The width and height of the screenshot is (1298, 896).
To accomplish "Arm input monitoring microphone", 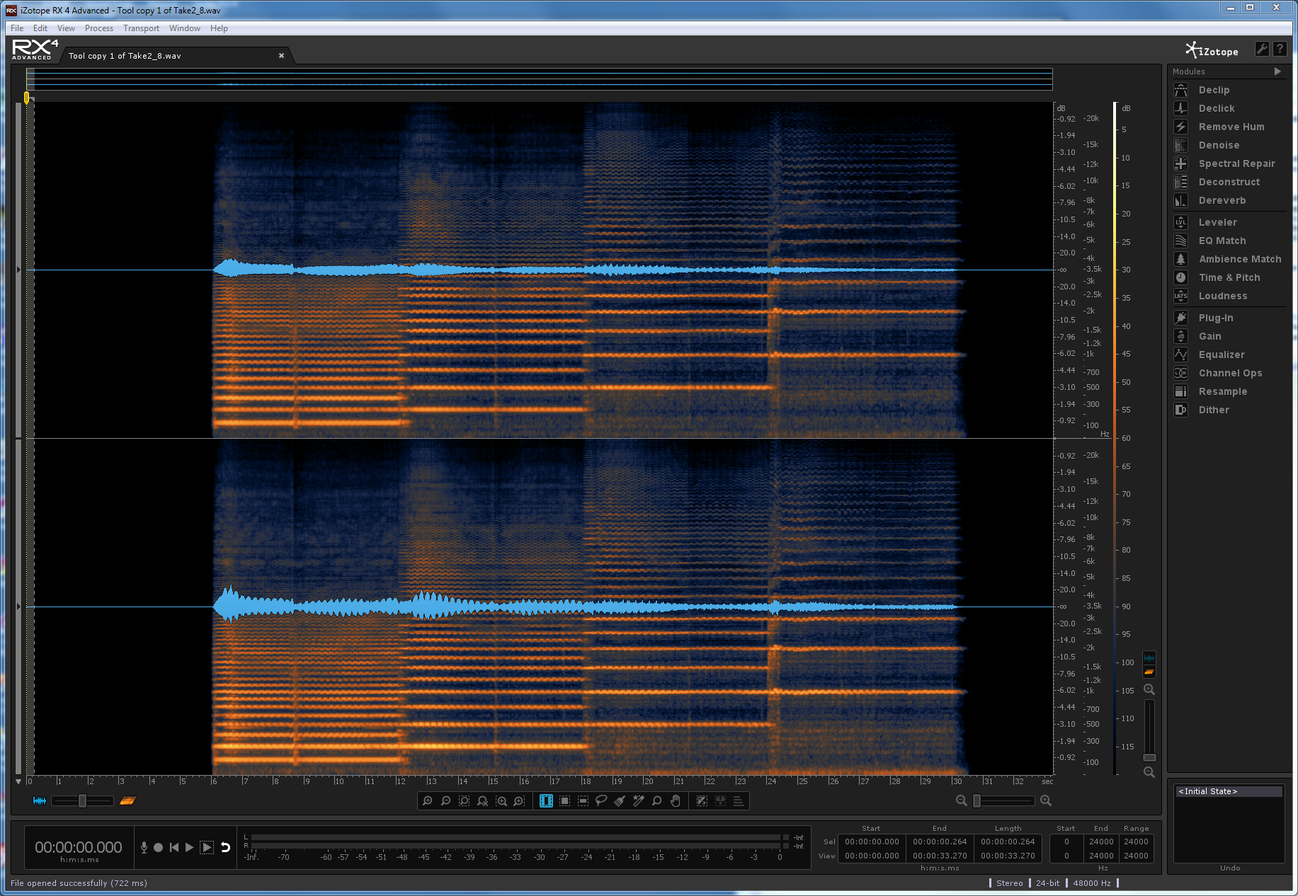I will click(144, 847).
